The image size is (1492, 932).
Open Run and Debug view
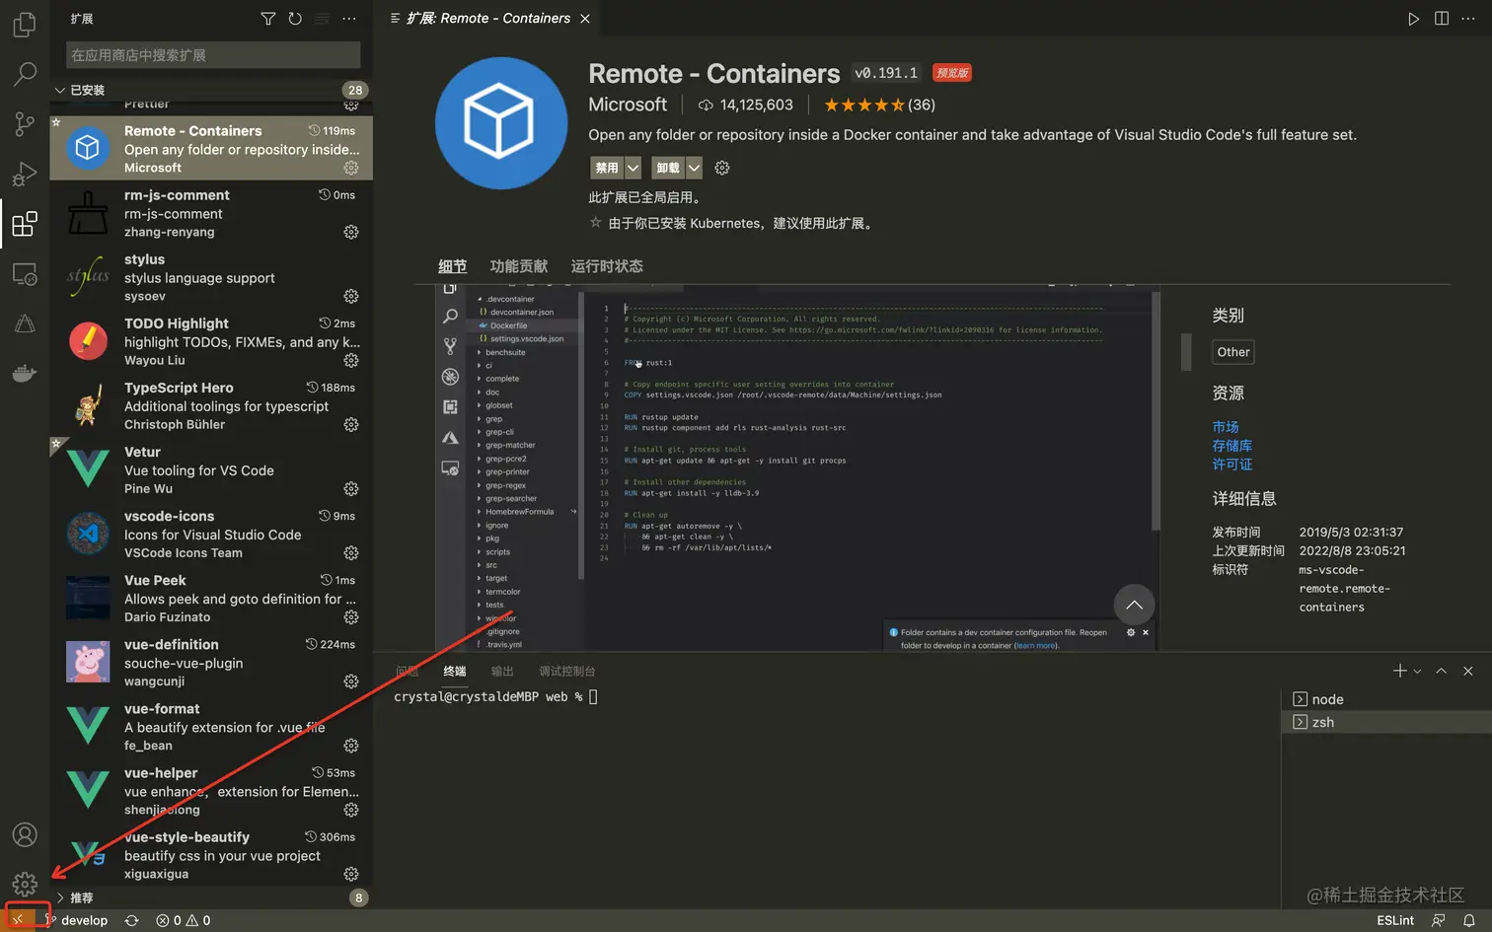pos(25,175)
